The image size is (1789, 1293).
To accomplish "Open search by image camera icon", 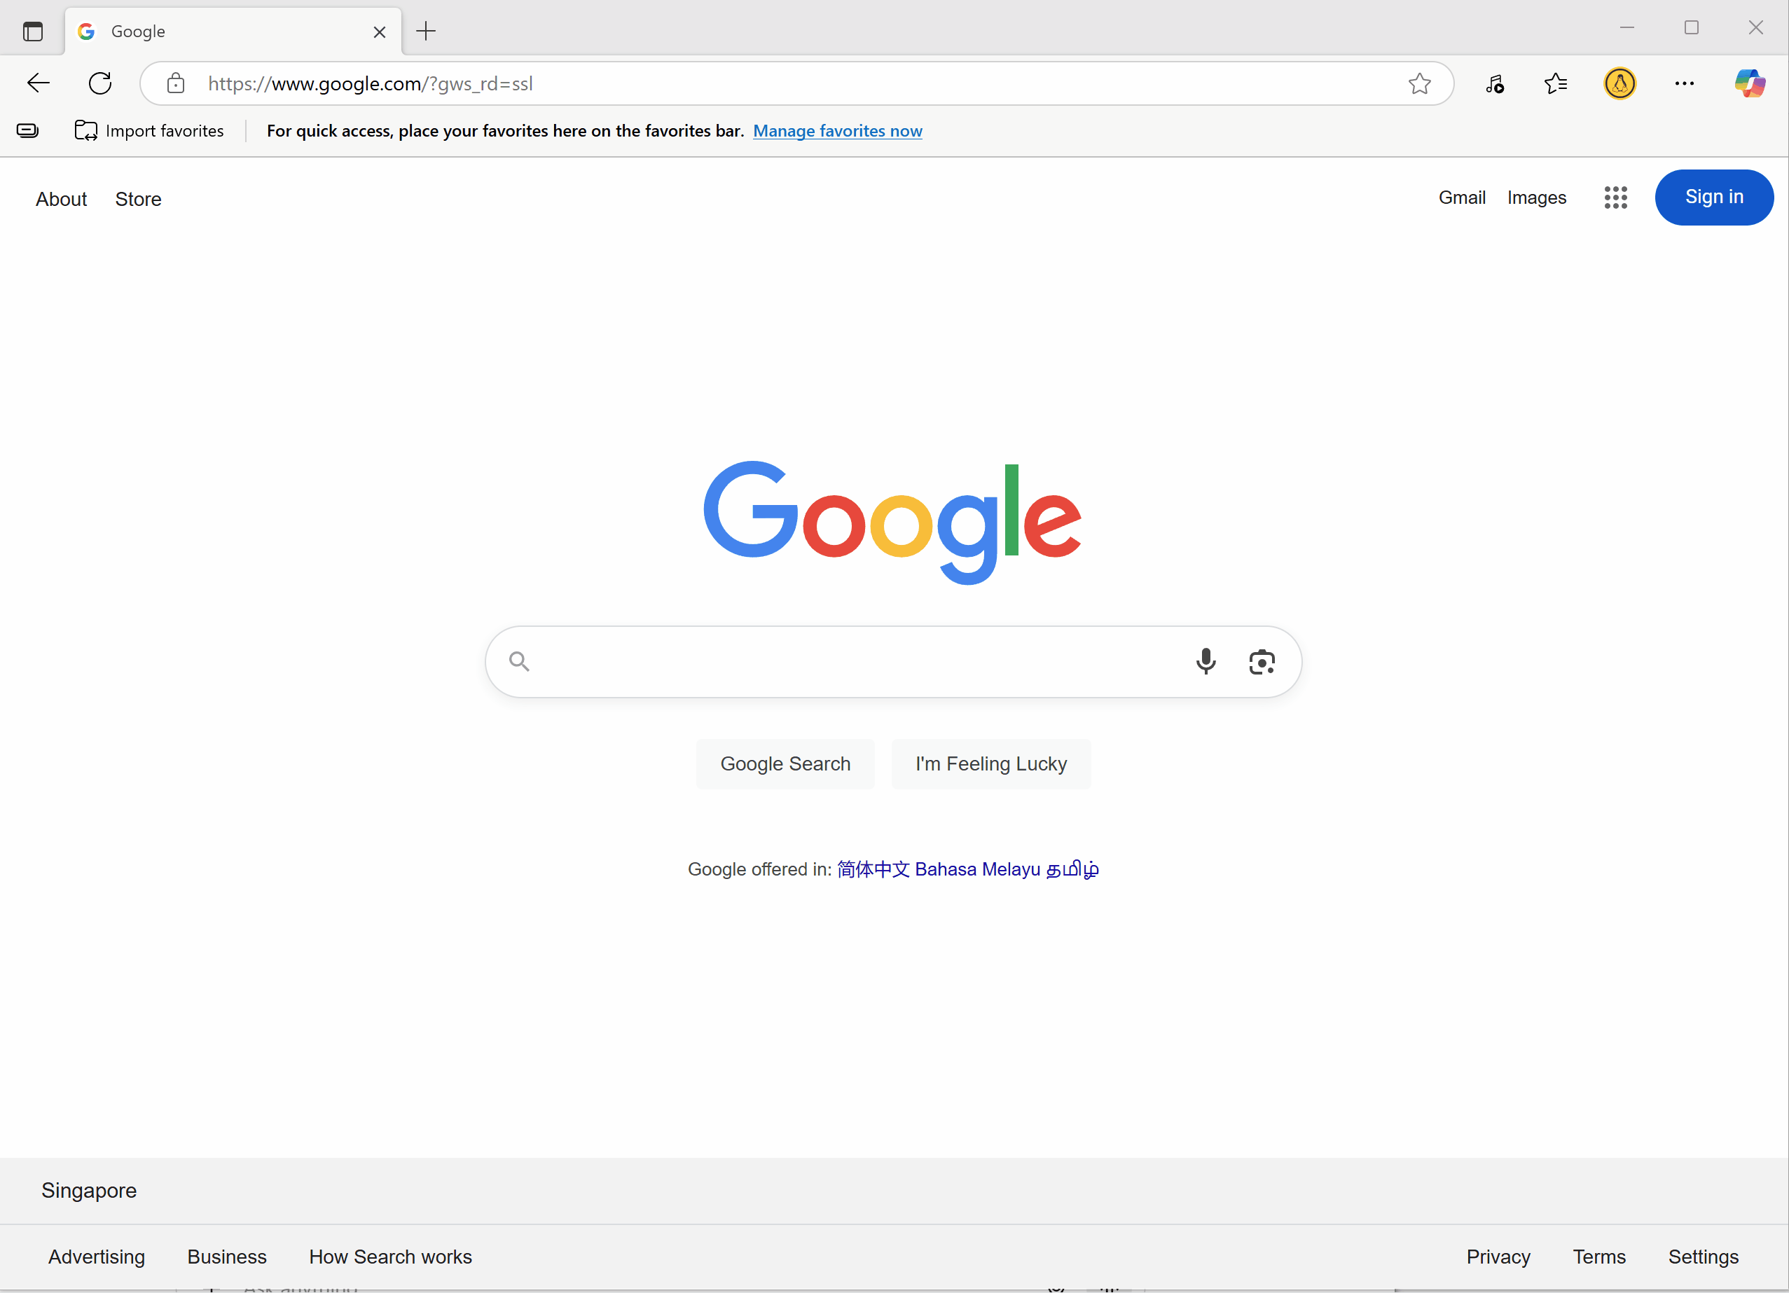I will coord(1262,662).
